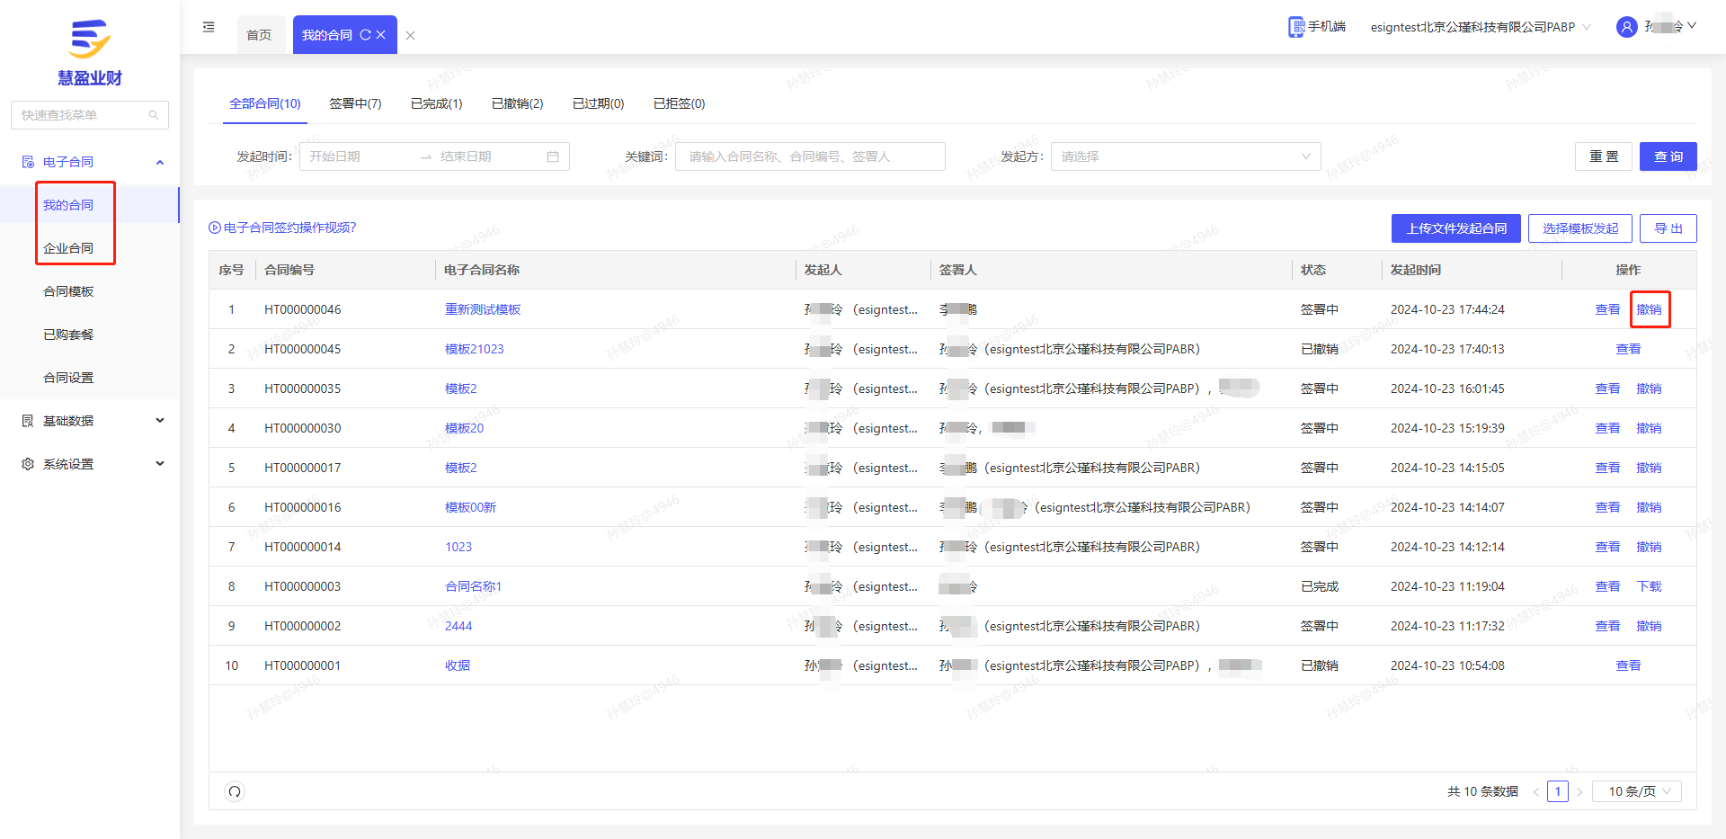
Task: Click the refresh icon on 我的合同 tab
Action: coord(365,35)
